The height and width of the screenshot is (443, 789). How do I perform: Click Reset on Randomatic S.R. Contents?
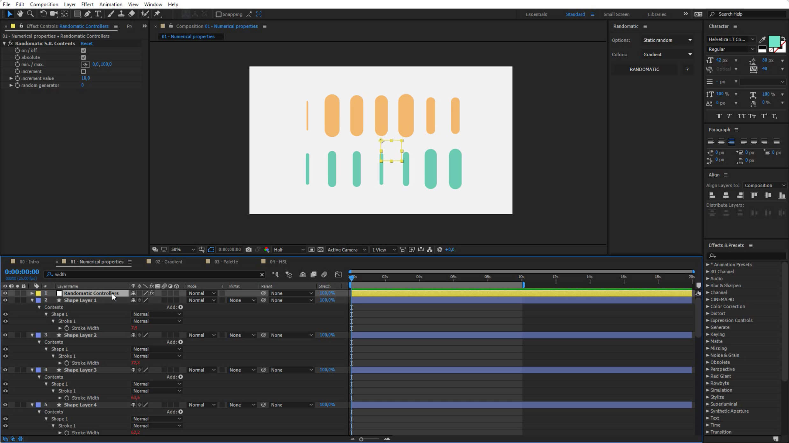pyautogui.click(x=87, y=44)
